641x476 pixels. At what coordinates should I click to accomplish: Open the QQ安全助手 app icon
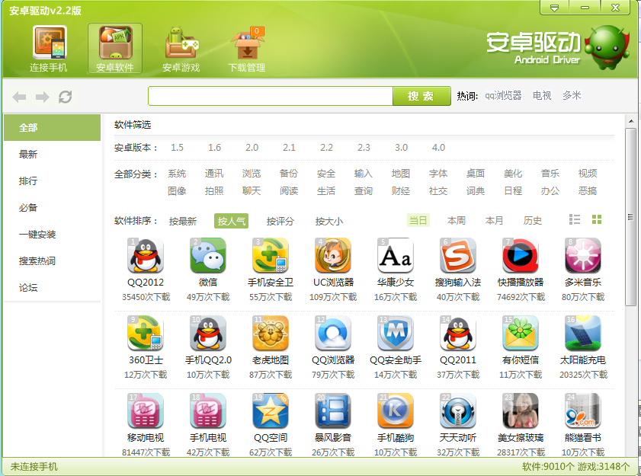pos(396,334)
